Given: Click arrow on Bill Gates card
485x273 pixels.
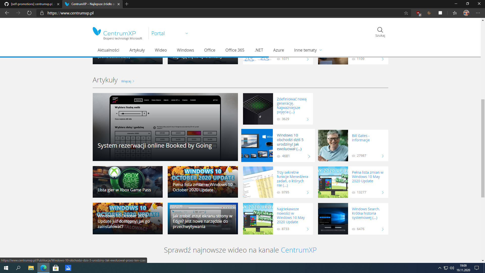Looking at the screenshot, I should tap(383, 156).
